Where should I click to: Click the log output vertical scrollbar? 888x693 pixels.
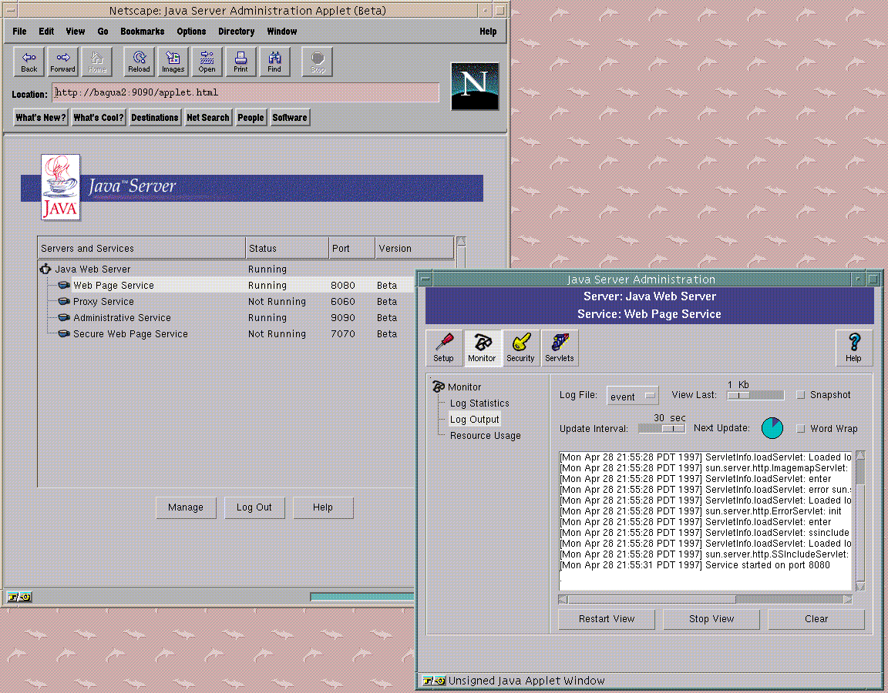(860, 521)
